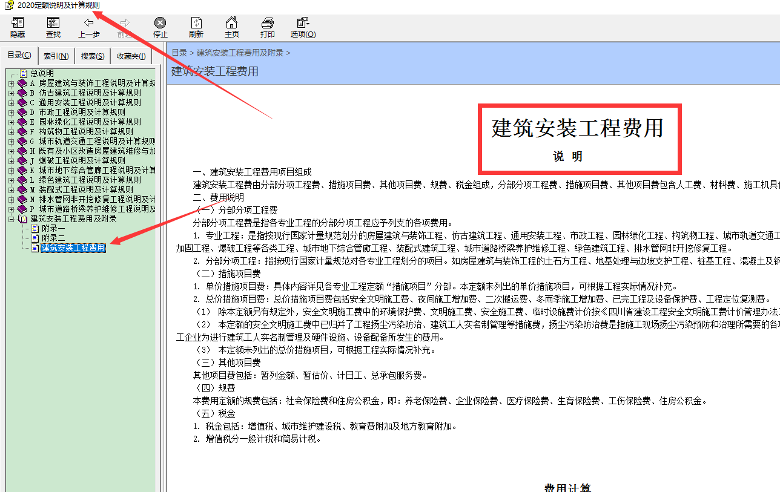Expand the D 市政工程 node

[x=10, y=113]
